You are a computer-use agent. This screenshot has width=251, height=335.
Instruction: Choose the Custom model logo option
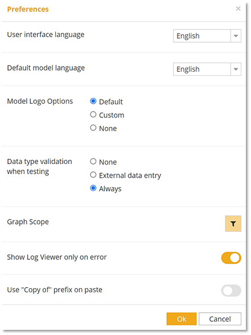[93, 115]
